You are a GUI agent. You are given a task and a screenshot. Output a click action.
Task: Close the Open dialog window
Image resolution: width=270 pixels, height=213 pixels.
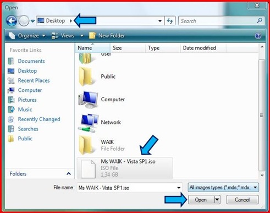[257, 6]
